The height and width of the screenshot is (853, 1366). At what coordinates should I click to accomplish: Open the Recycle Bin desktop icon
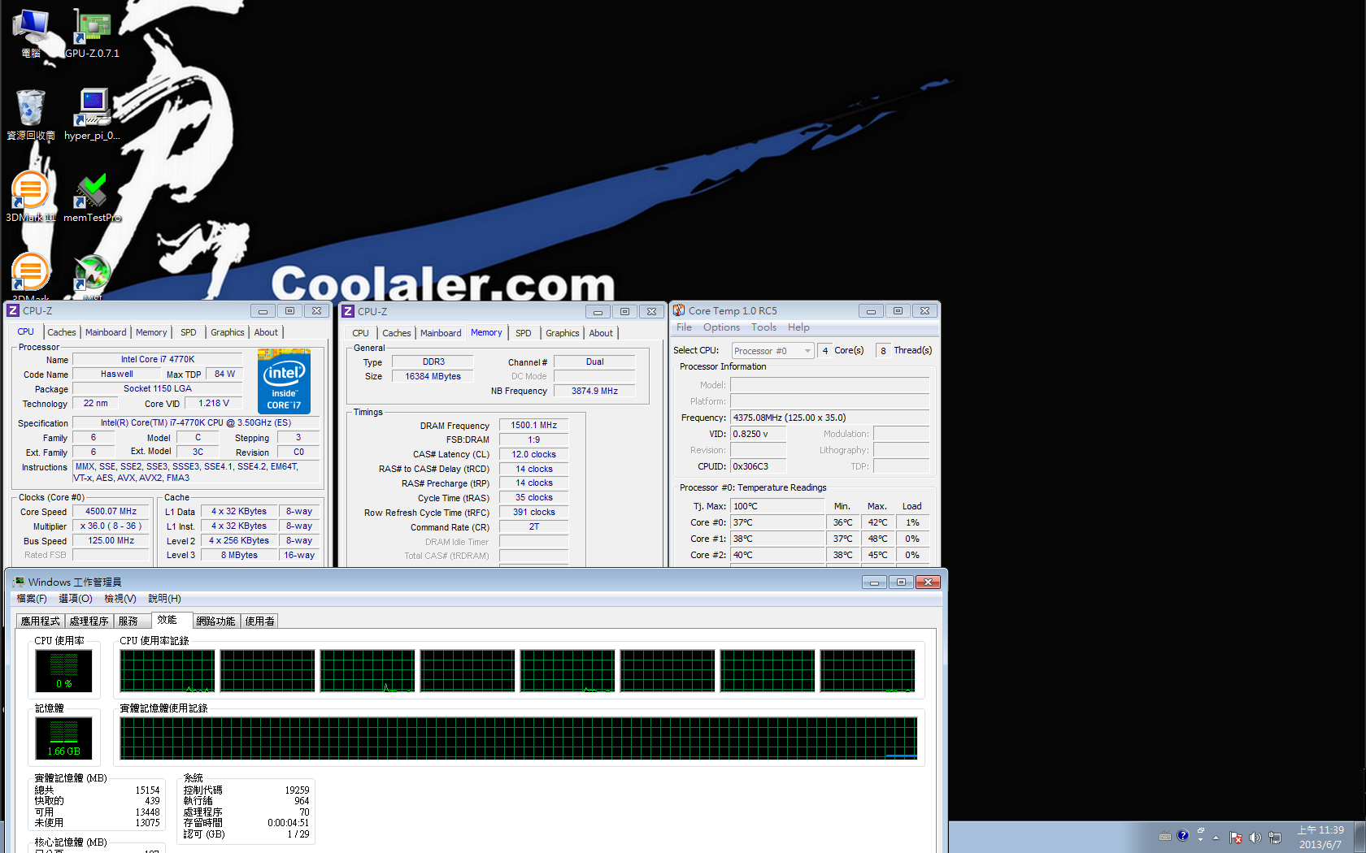pyautogui.click(x=31, y=114)
